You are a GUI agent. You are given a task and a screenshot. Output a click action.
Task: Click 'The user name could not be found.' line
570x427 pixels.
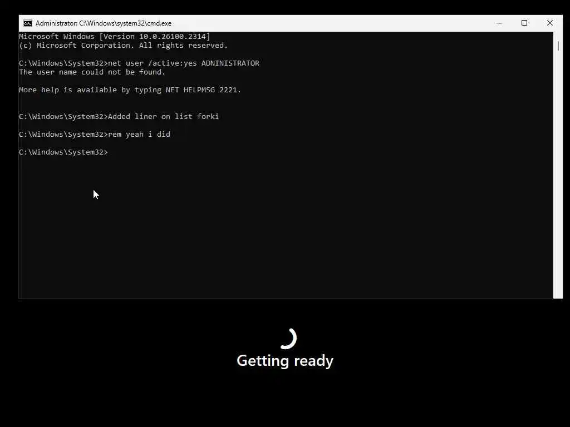coord(92,72)
